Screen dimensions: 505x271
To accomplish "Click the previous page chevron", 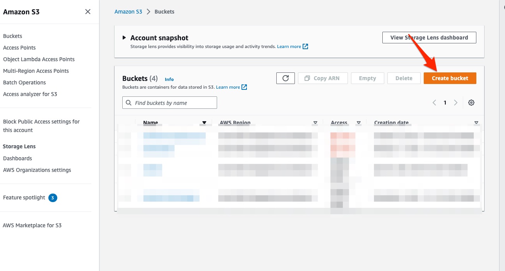I will tap(434, 102).
